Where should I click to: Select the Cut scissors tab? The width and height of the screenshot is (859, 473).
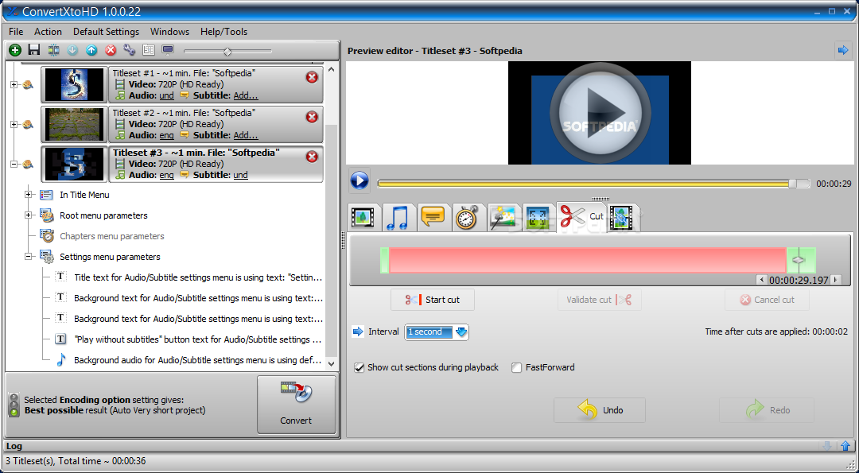[581, 216]
